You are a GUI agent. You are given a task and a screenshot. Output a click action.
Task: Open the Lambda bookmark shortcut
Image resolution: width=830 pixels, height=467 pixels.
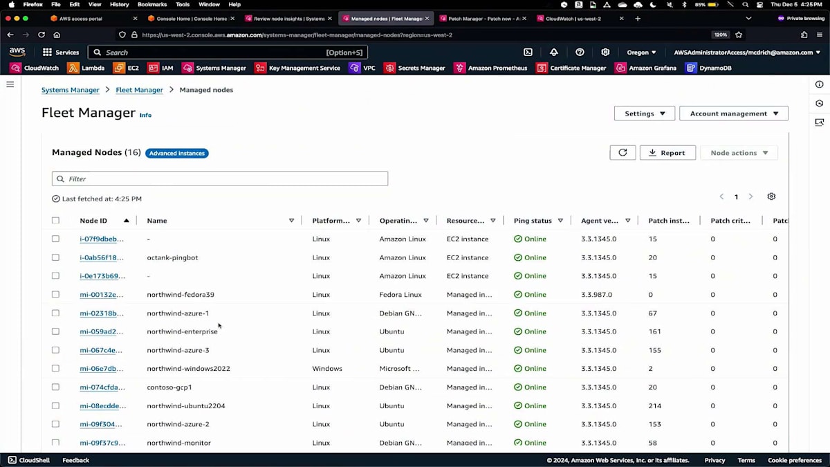86,68
